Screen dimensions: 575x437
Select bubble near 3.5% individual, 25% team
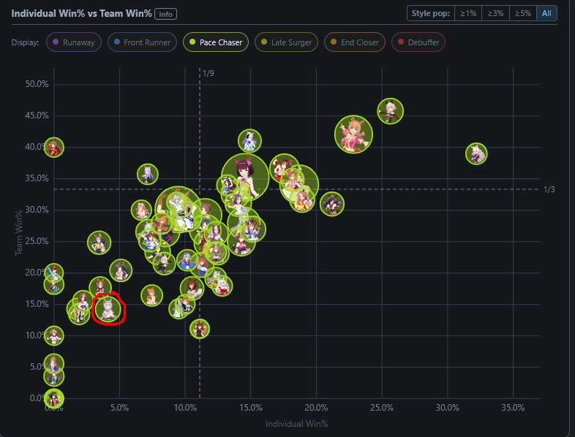coord(99,243)
